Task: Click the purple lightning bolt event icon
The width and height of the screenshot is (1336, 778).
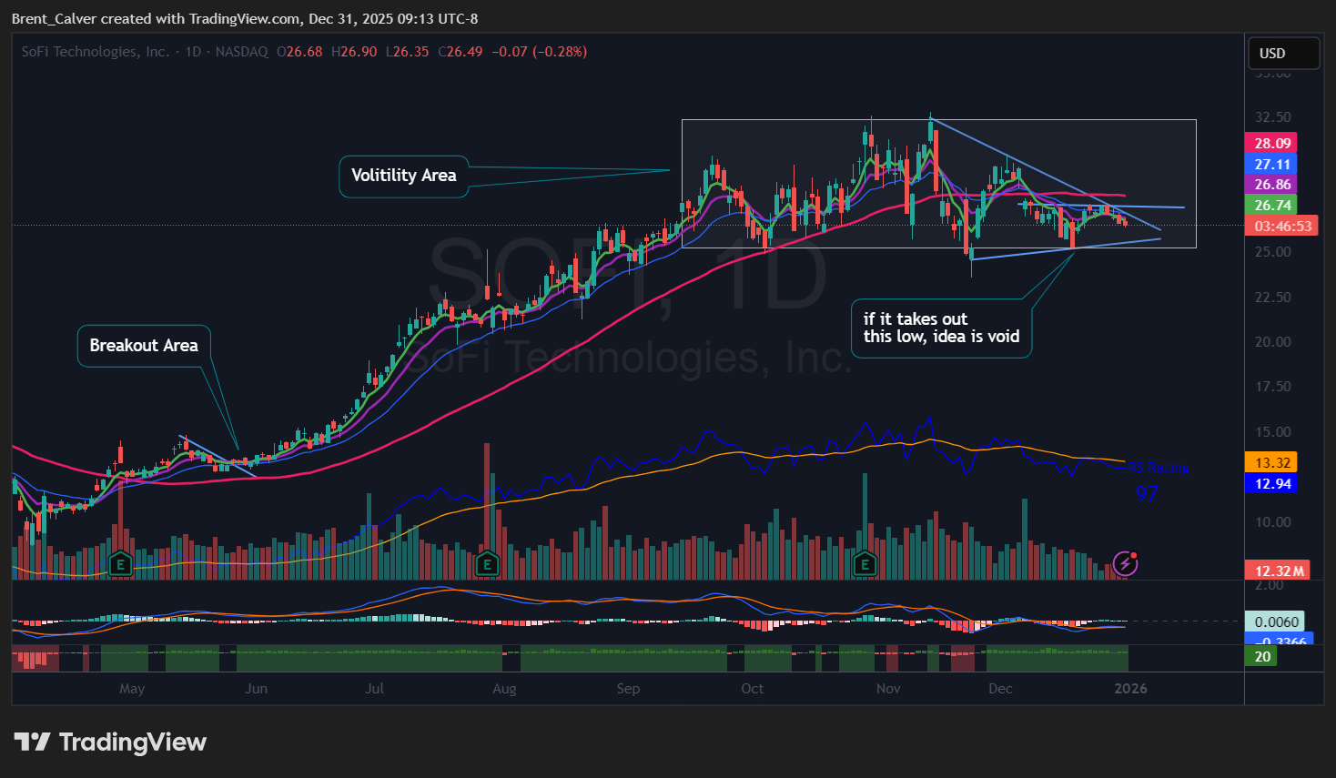Action: tap(1126, 563)
